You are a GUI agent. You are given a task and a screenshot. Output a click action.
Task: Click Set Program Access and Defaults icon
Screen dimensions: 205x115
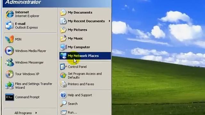[63, 75]
